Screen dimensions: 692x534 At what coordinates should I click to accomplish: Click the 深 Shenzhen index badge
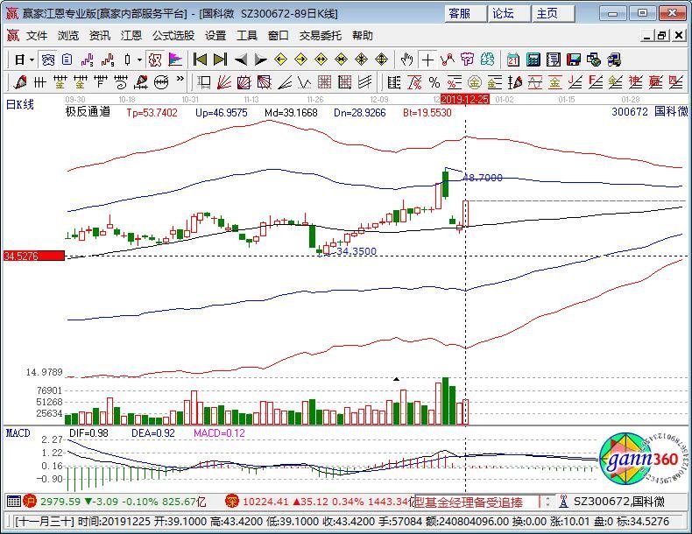click(232, 502)
